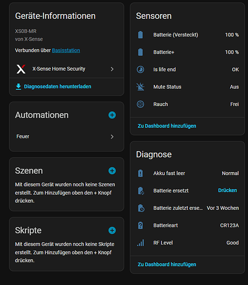Add a new scene with plus icon
The image size is (248, 285).
point(112,170)
